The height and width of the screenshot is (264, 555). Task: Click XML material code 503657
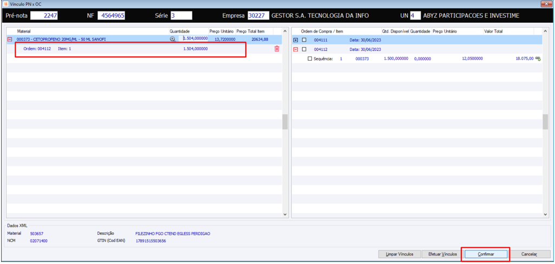click(x=36, y=234)
